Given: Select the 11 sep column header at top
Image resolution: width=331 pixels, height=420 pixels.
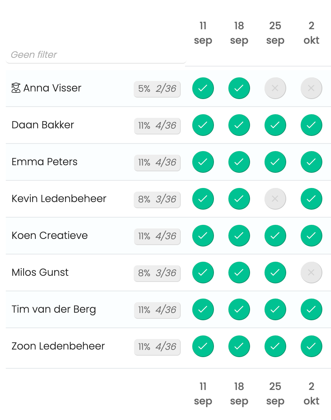Looking at the screenshot, I should pyautogui.click(x=203, y=33).
